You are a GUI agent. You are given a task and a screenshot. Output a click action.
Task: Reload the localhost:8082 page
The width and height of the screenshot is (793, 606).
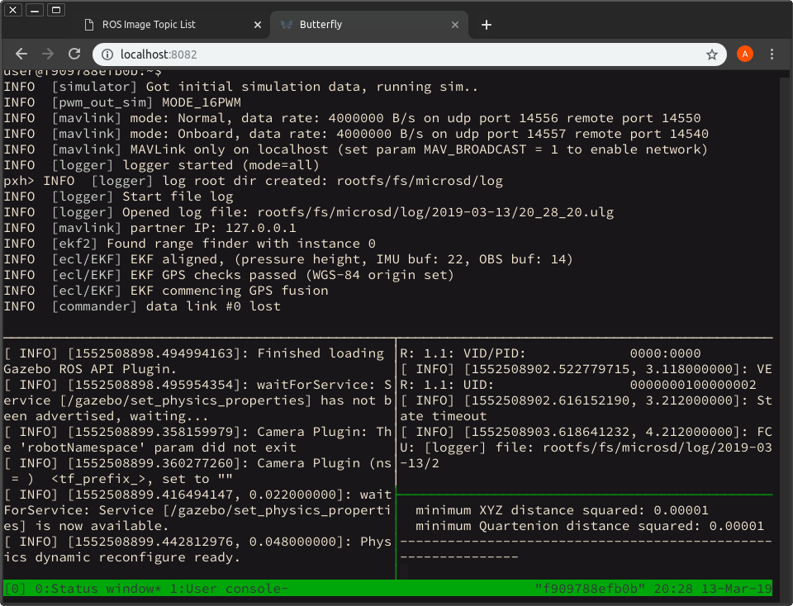coord(74,54)
